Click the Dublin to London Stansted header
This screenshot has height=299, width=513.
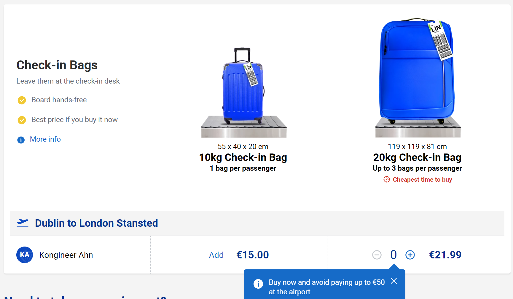tap(96, 223)
